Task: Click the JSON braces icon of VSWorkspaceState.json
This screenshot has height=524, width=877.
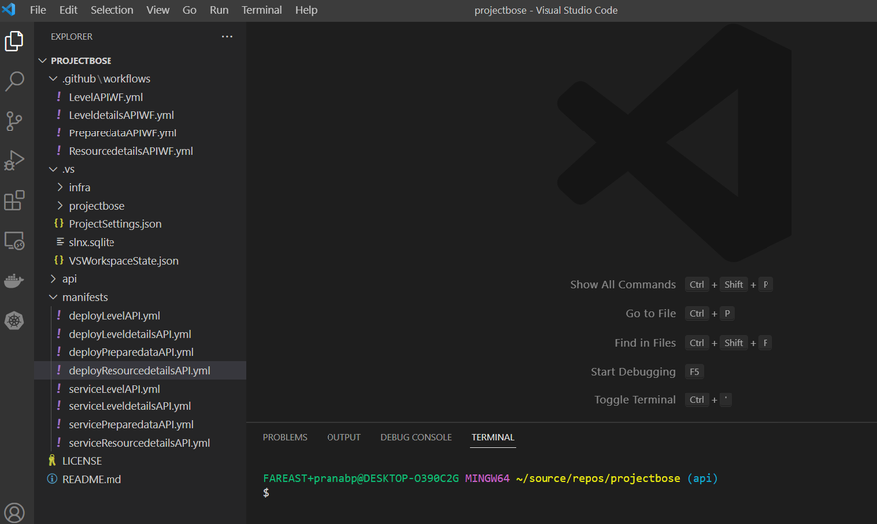Action: pos(59,260)
